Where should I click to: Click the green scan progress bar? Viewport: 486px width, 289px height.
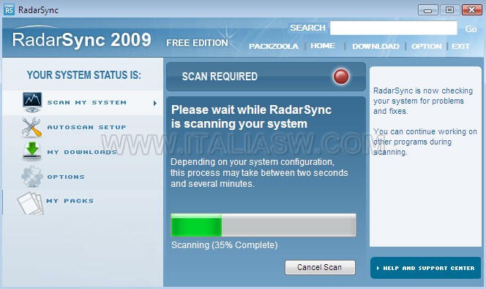[263, 225]
